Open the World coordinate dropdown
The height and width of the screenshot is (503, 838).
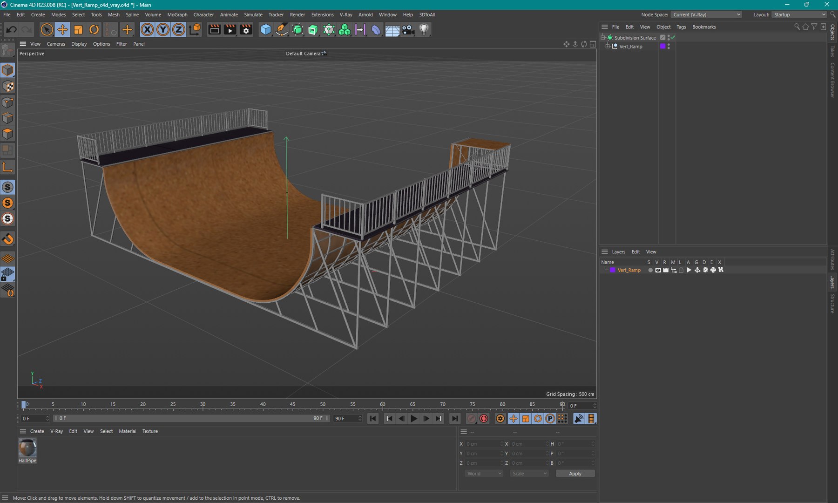pyautogui.click(x=484, y=474)
